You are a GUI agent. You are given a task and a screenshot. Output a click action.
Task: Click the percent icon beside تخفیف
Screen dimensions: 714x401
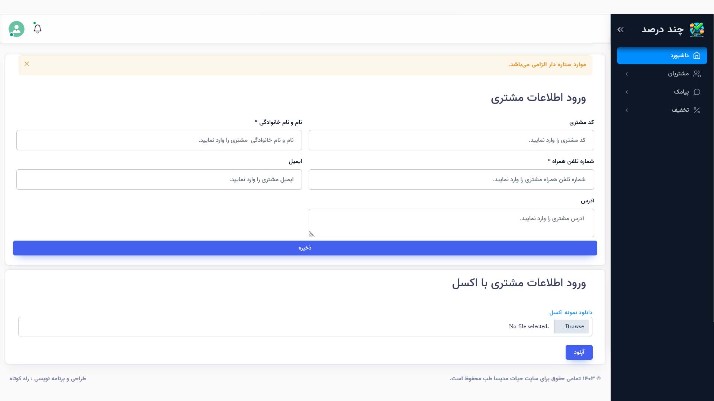tap(697, 110)
